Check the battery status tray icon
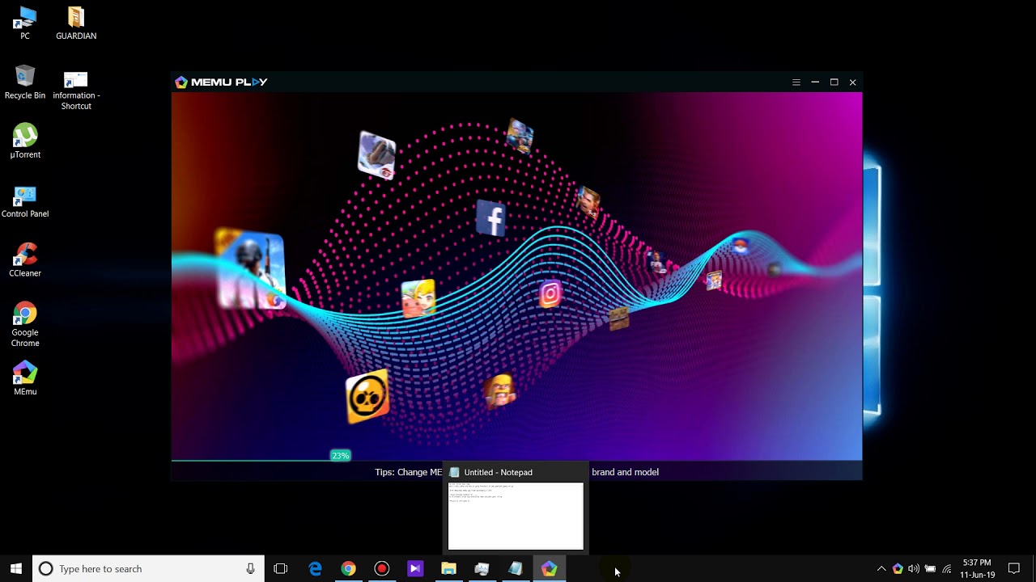The image size is (1036, 582). click(x=931, y=569)
